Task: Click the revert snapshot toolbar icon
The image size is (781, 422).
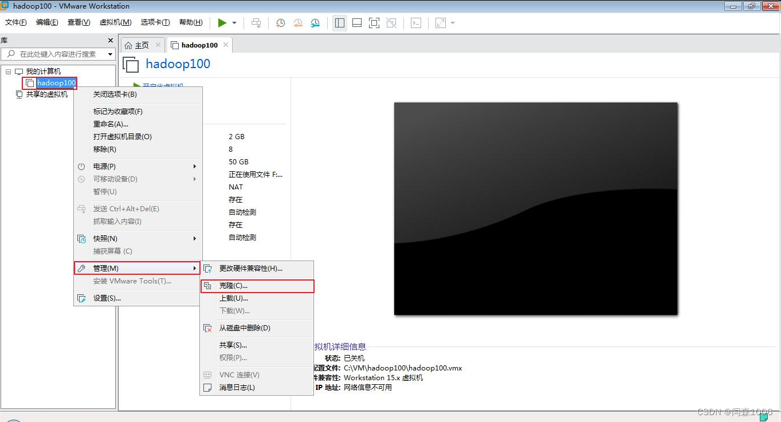Action: point(298,23)
